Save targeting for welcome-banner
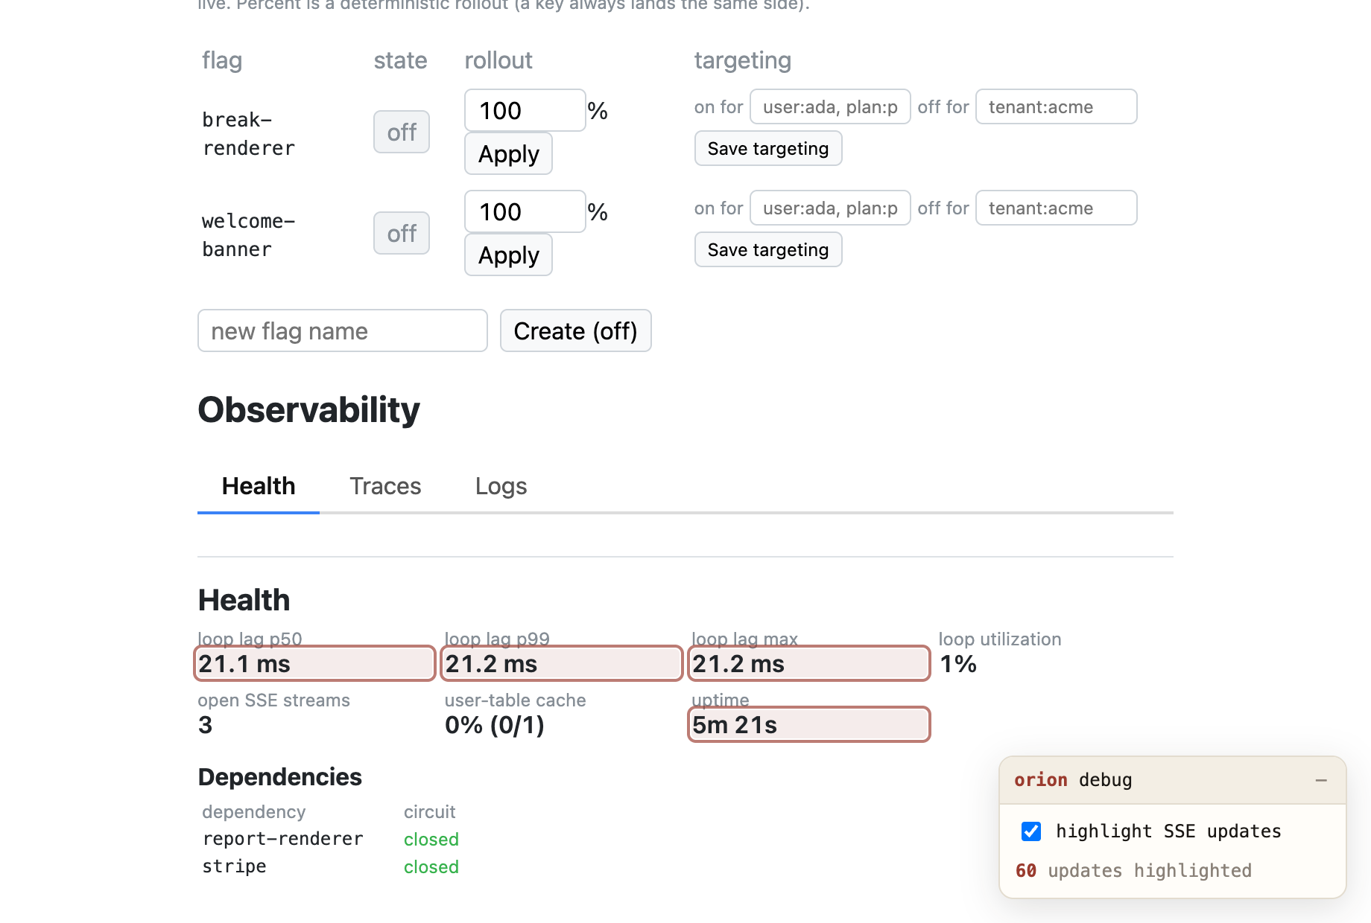 [x=768, y=249]
